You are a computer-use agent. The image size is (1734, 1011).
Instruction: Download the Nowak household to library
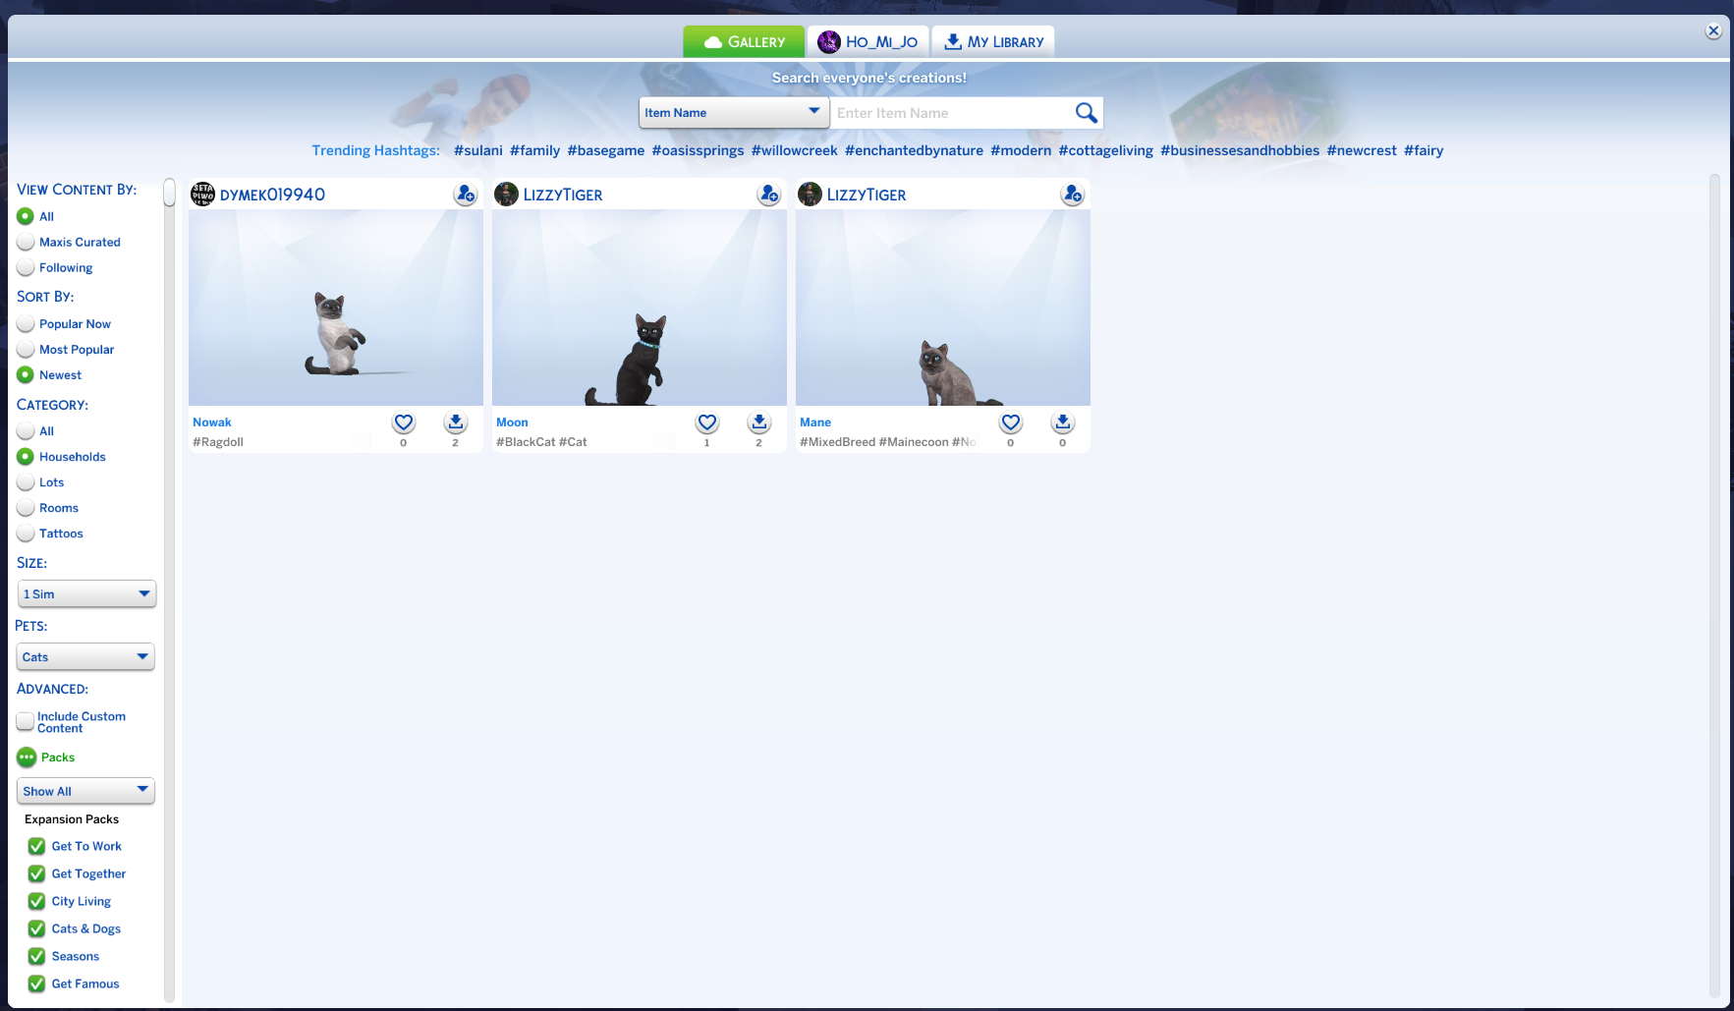click(455, 422)
